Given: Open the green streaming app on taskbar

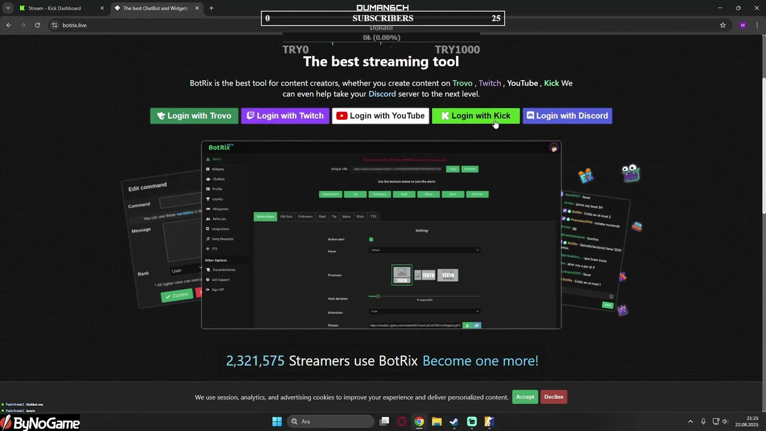Looking at the screenshot, I should click(x=472, y=421).
